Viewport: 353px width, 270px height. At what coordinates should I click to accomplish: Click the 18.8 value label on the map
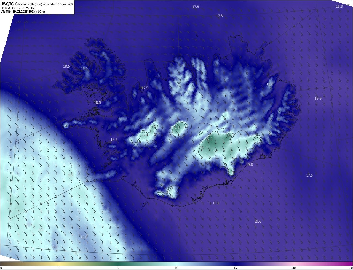click(339, 7)
